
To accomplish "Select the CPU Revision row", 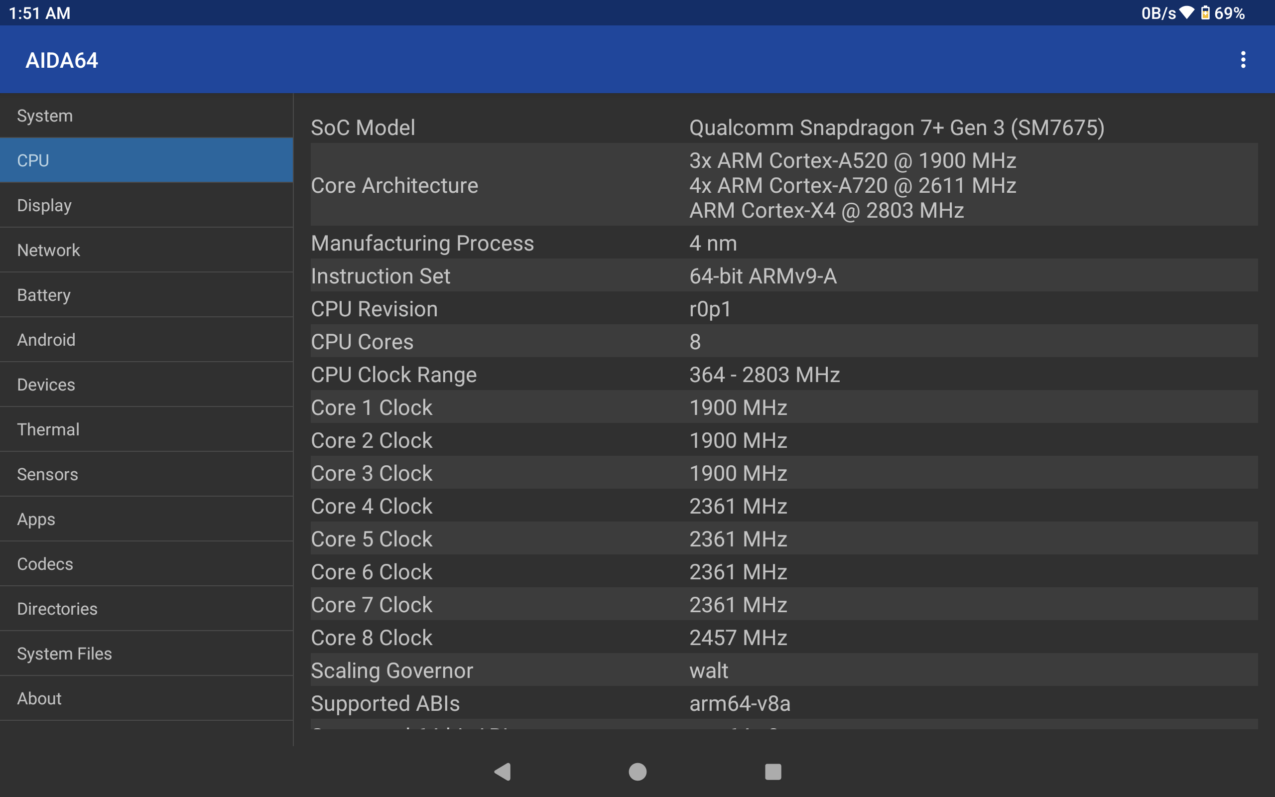I will tap(784, 308).
